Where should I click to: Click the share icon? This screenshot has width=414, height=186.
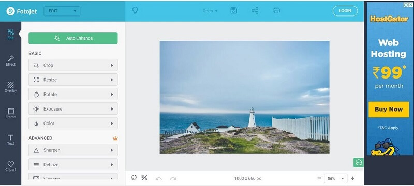(255, 11)
